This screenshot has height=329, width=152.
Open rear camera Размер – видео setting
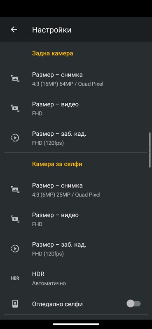point(76,109)
